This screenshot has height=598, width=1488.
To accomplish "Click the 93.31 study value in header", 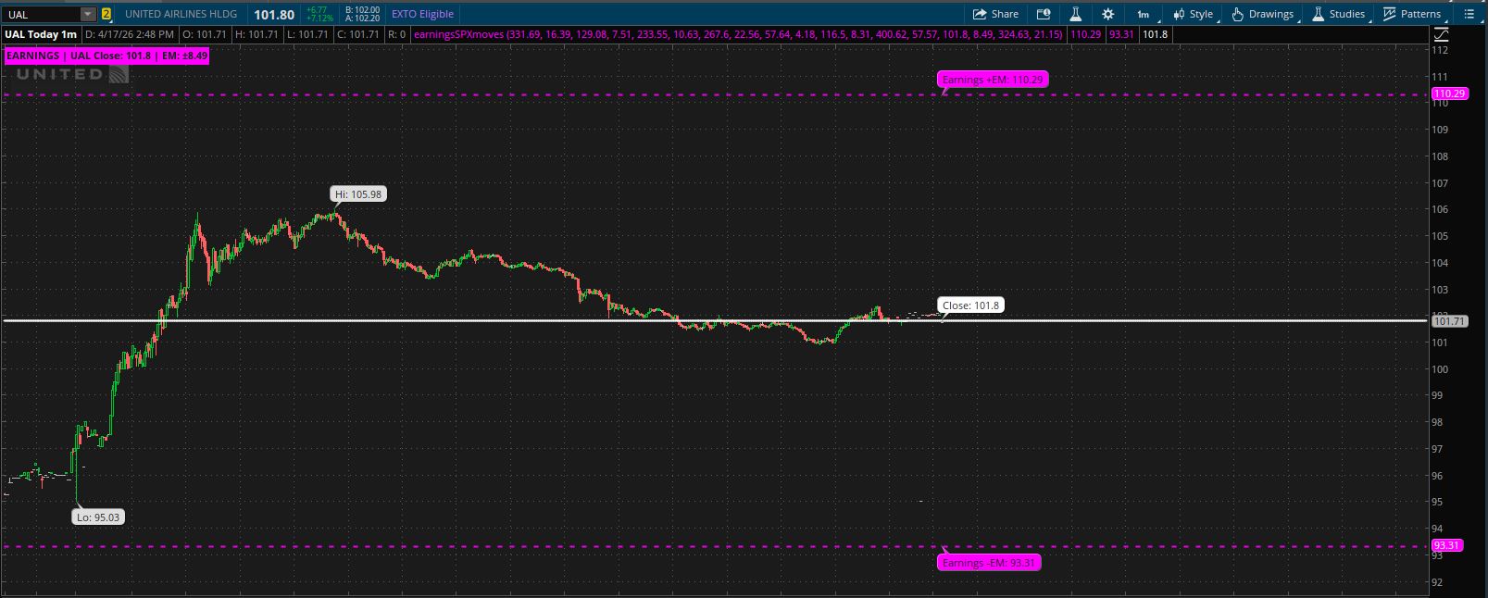I will (x=1121, y=34).
